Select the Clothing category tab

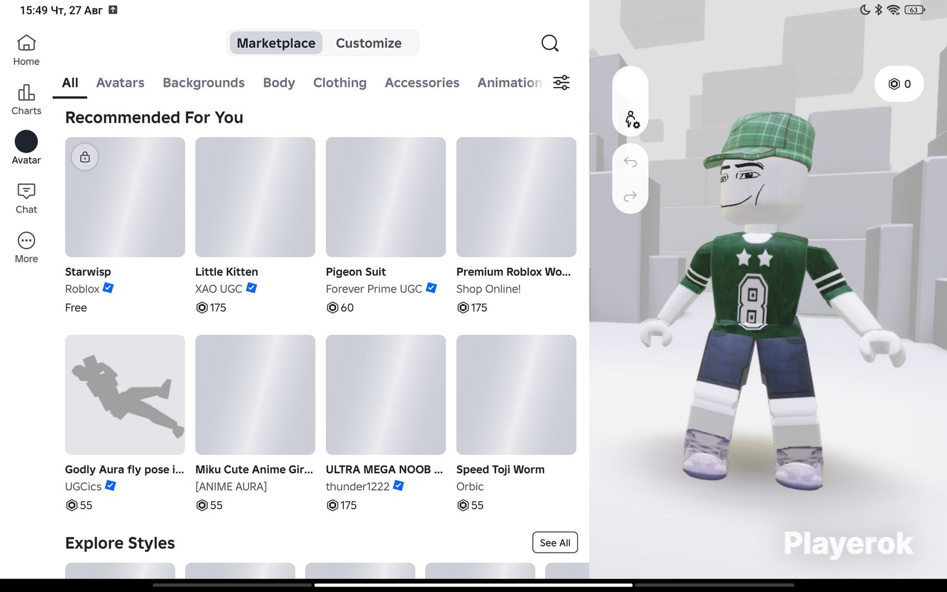coord(340,83)
